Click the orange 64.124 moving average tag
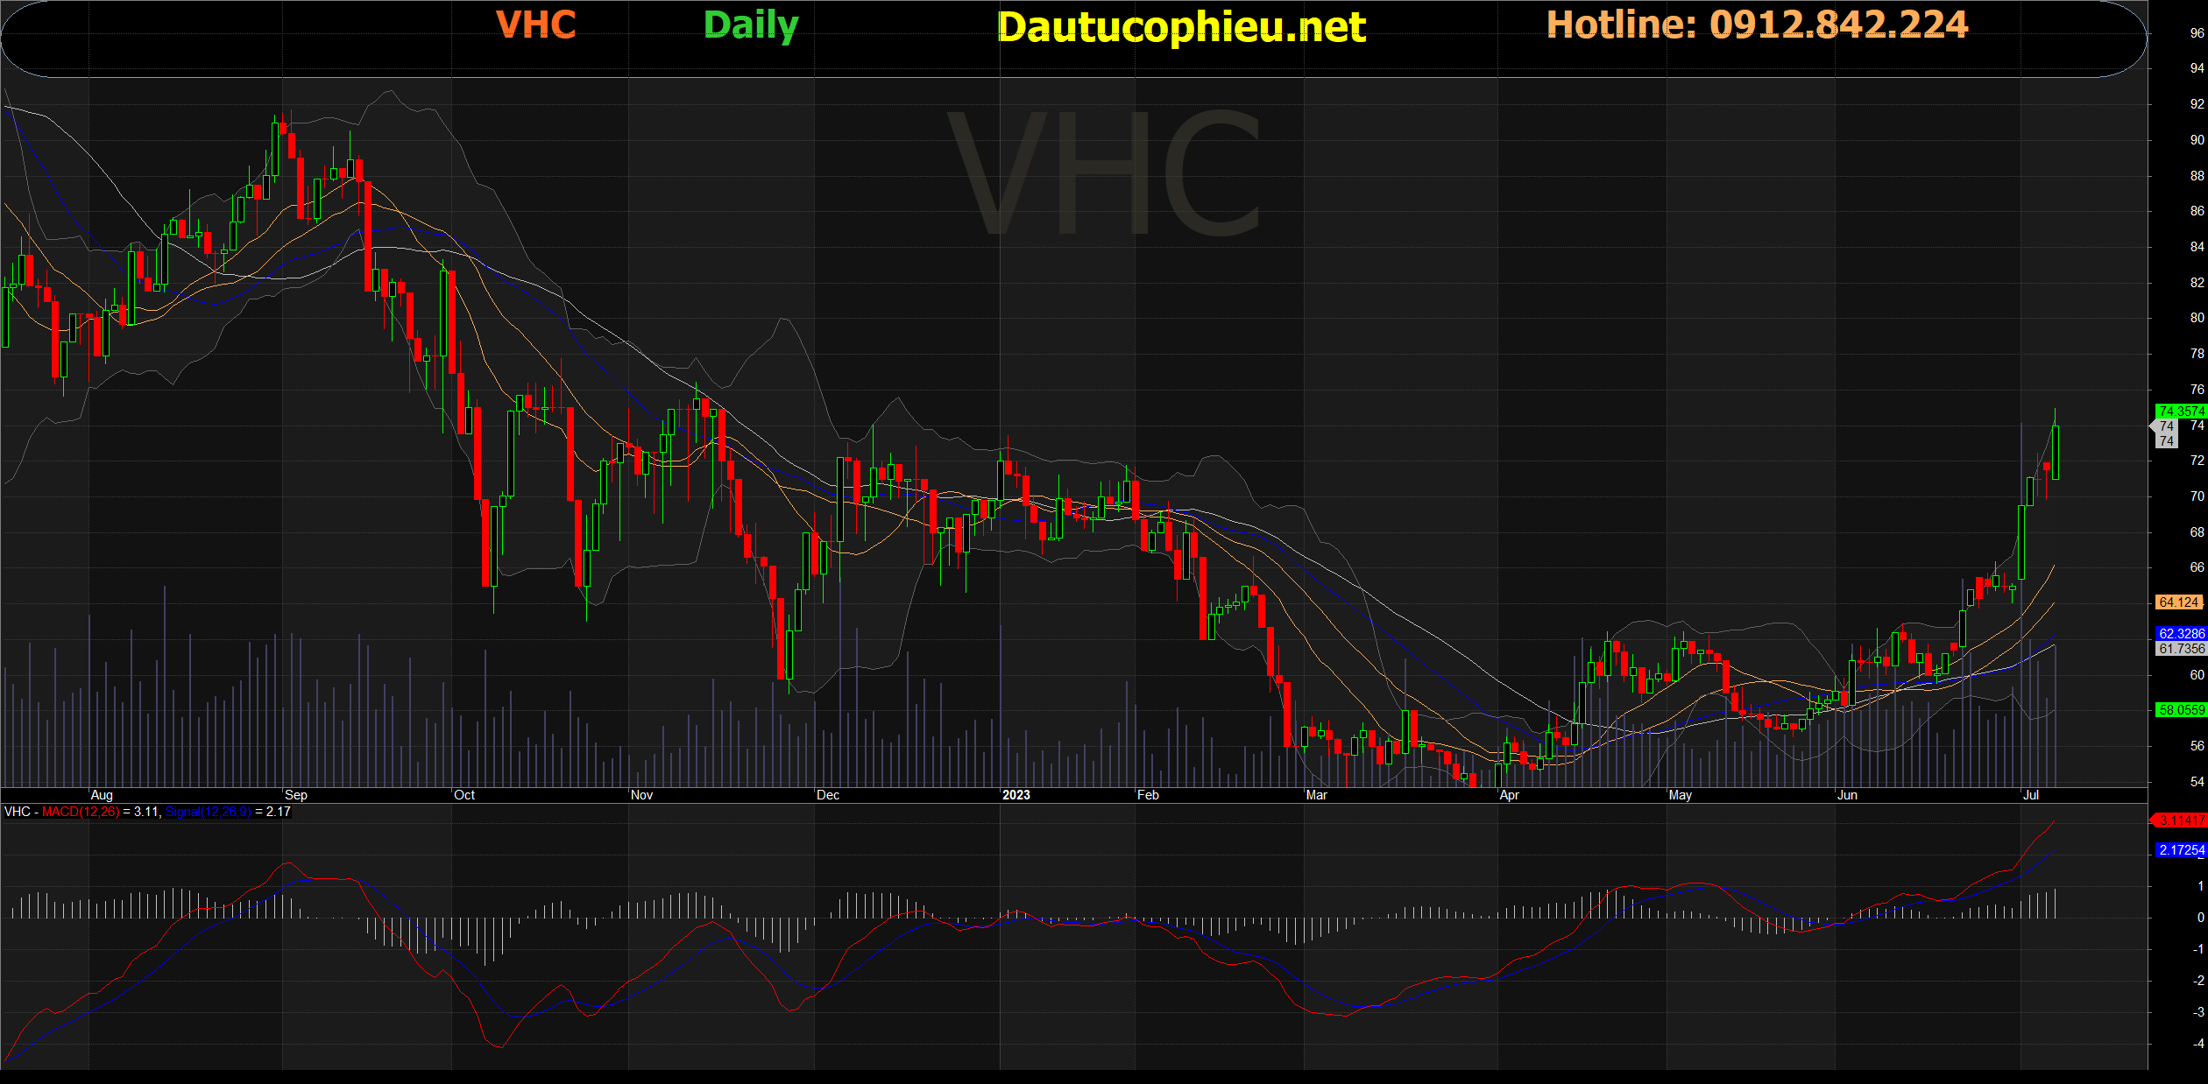Screen dimensions: 2208x1084 (2179, 602)
